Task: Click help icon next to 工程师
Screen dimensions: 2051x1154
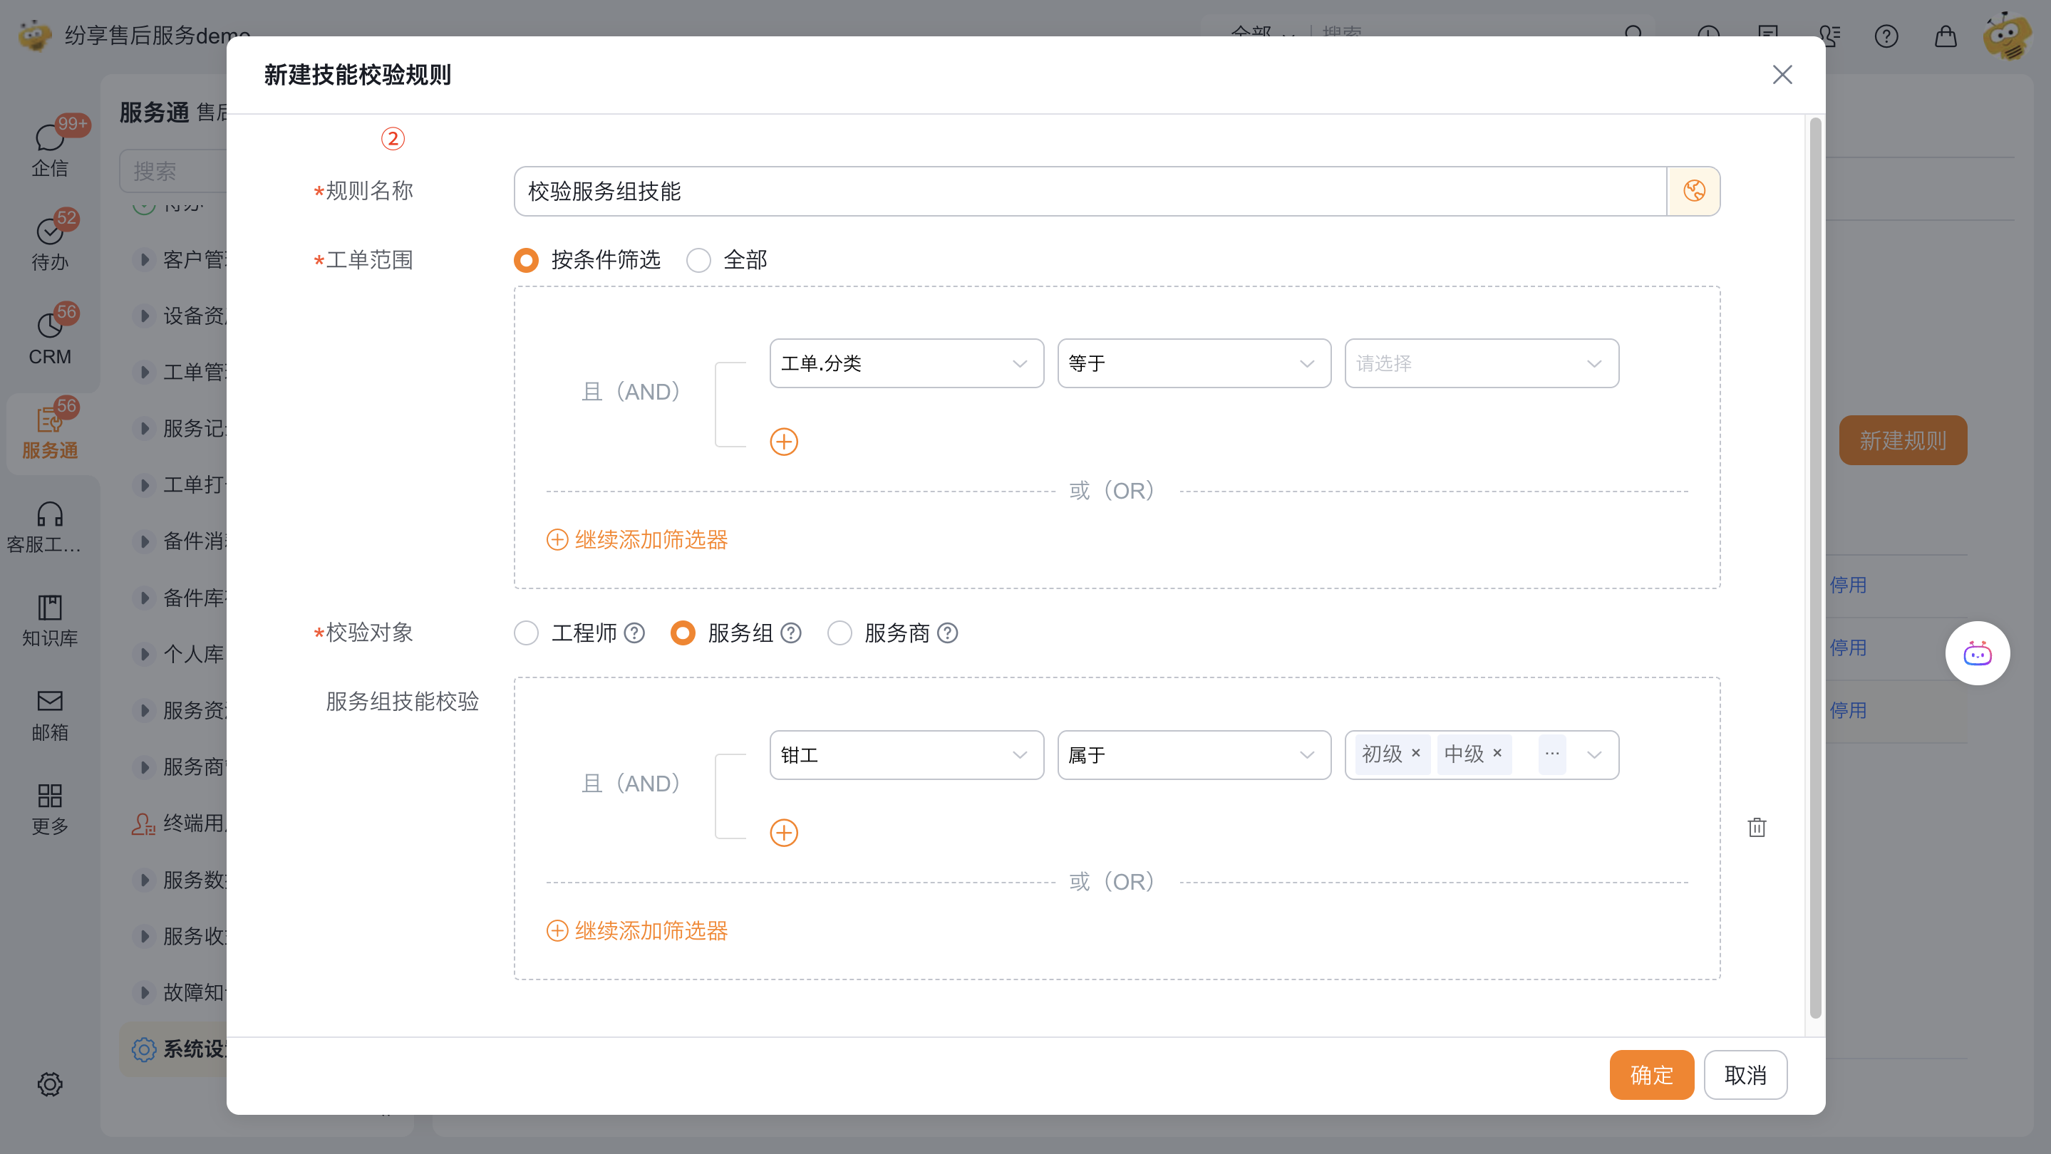Action: [634, 633]
